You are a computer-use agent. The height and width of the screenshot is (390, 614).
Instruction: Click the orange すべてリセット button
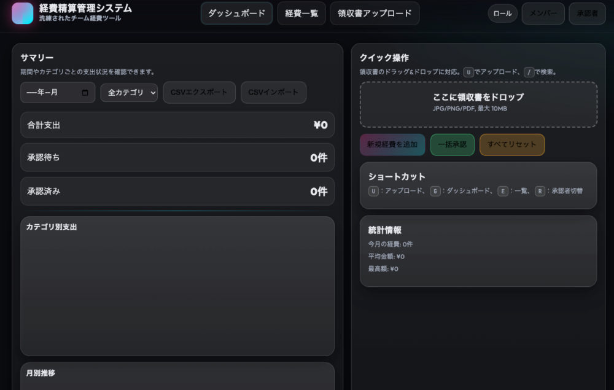tap(511, 145)
